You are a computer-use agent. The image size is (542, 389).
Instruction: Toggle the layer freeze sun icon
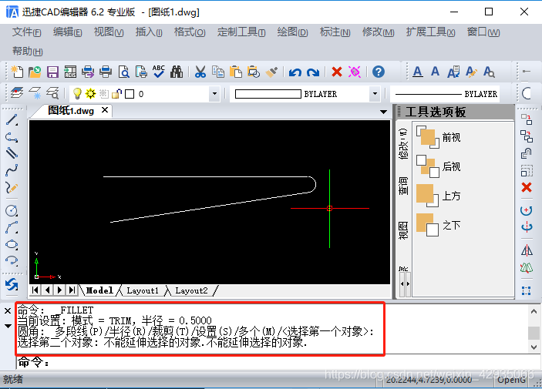click(90, 94)
